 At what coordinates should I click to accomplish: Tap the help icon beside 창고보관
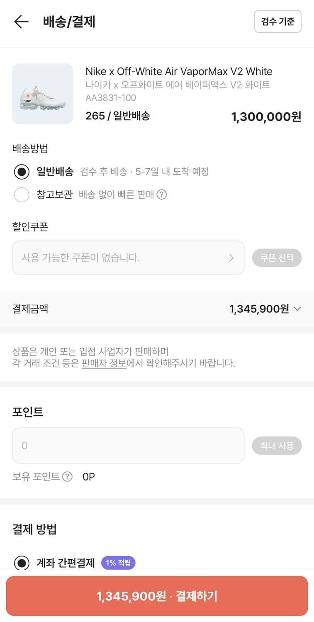162,194
